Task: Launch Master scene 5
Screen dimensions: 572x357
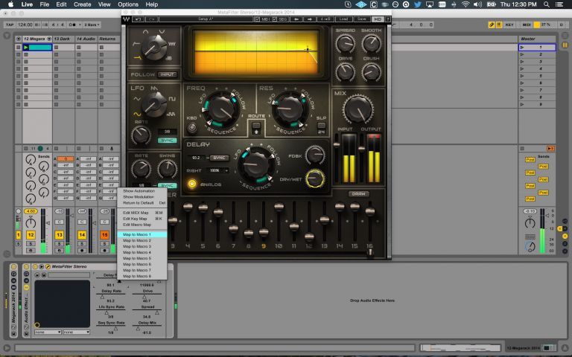Action: 522,76
